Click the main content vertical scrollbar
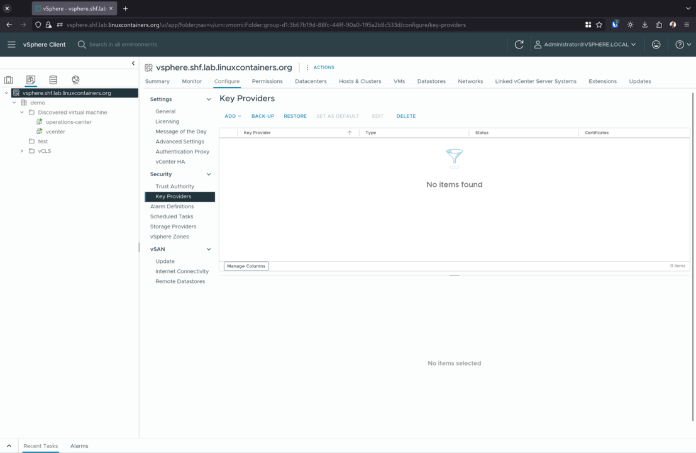The width and height of the screenshot is (696, 453). click(692, 257)
